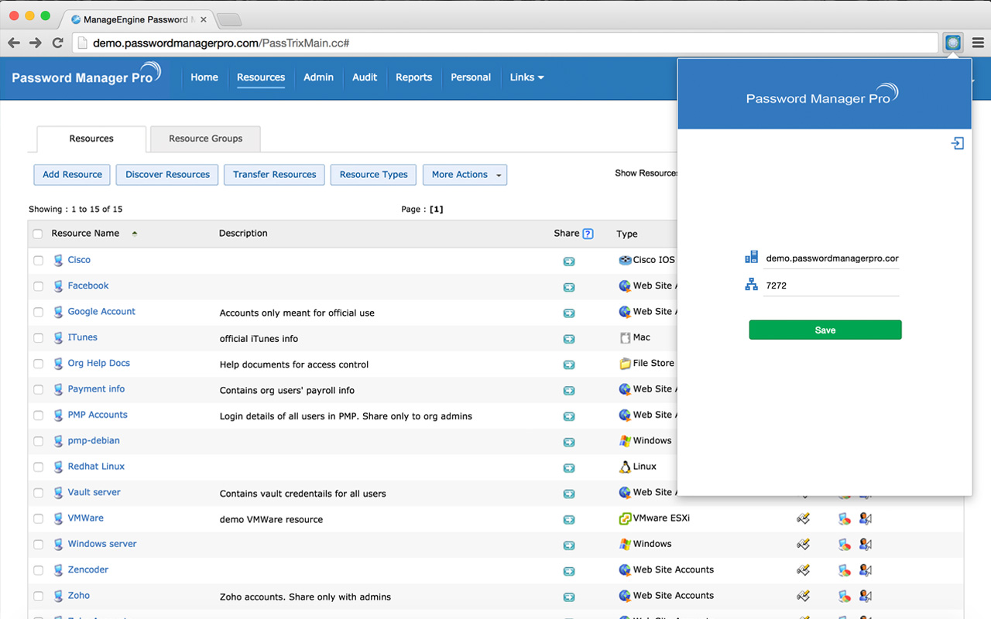Click the server hostname icon in the extension popup
The height and width of the screenshot is (619, 991).
click(751, 256)
